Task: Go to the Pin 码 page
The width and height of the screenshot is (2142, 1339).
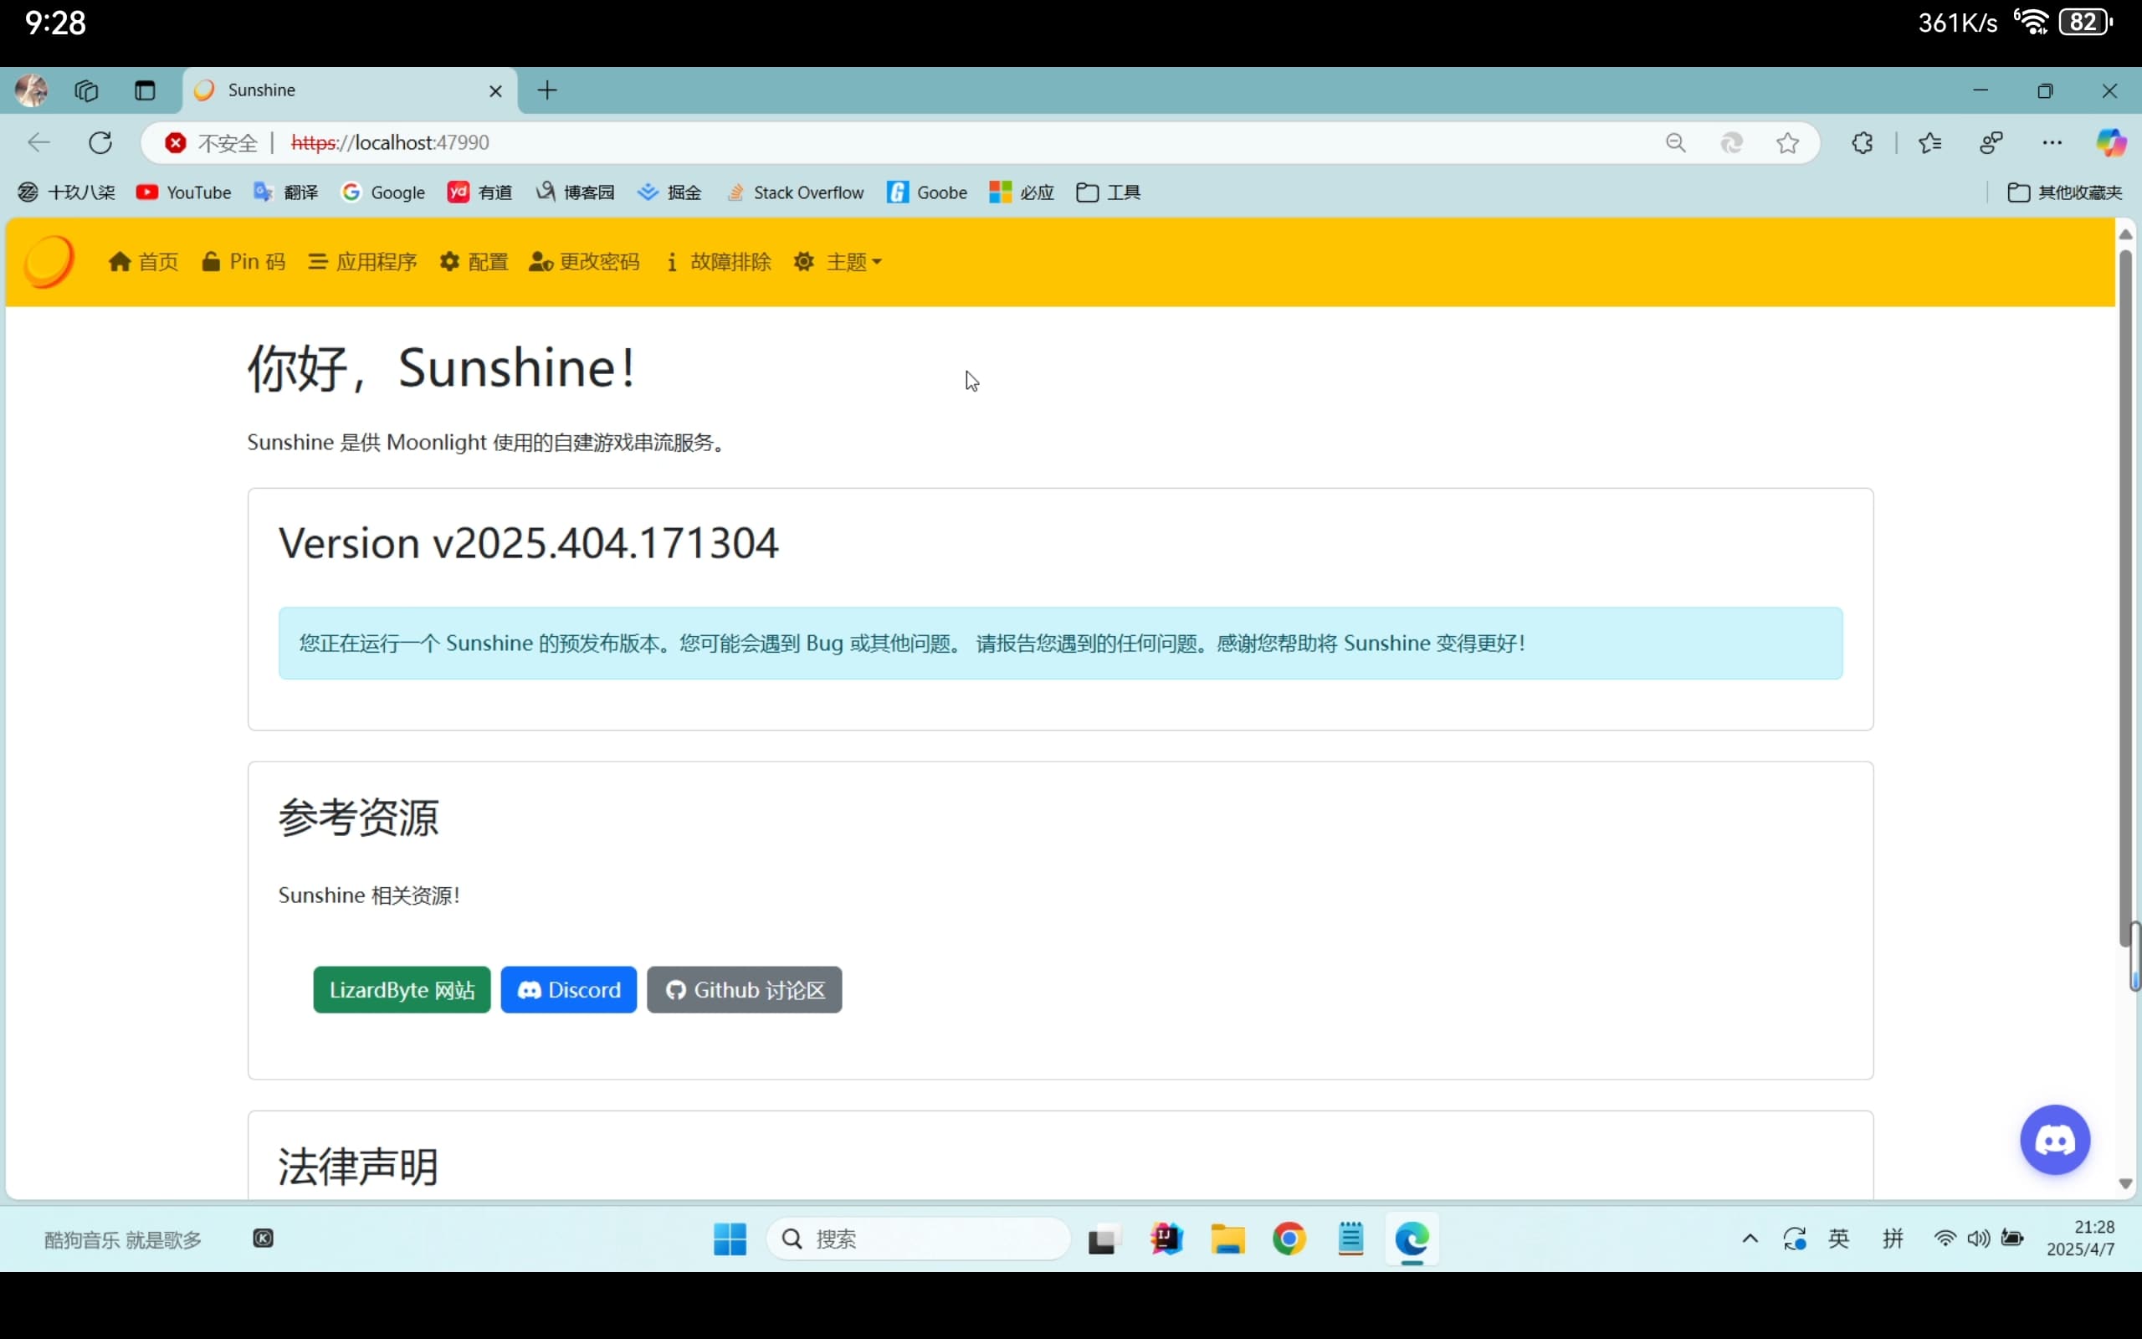Action: pos(243,261)
